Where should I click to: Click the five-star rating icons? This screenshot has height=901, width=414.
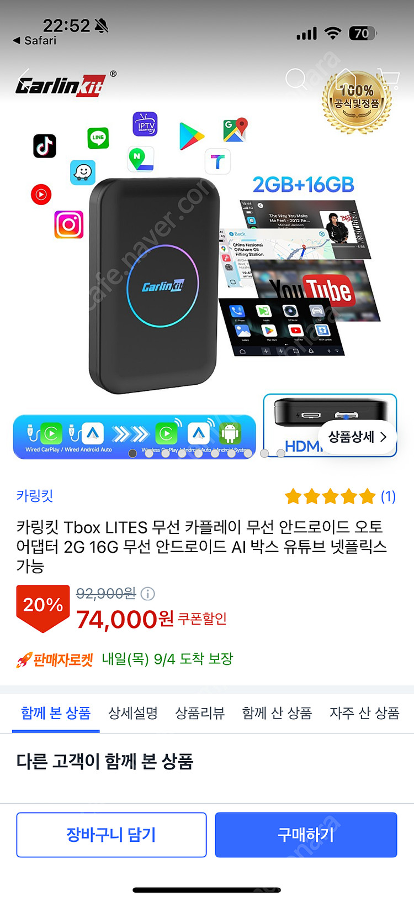(x=330, y=496)
